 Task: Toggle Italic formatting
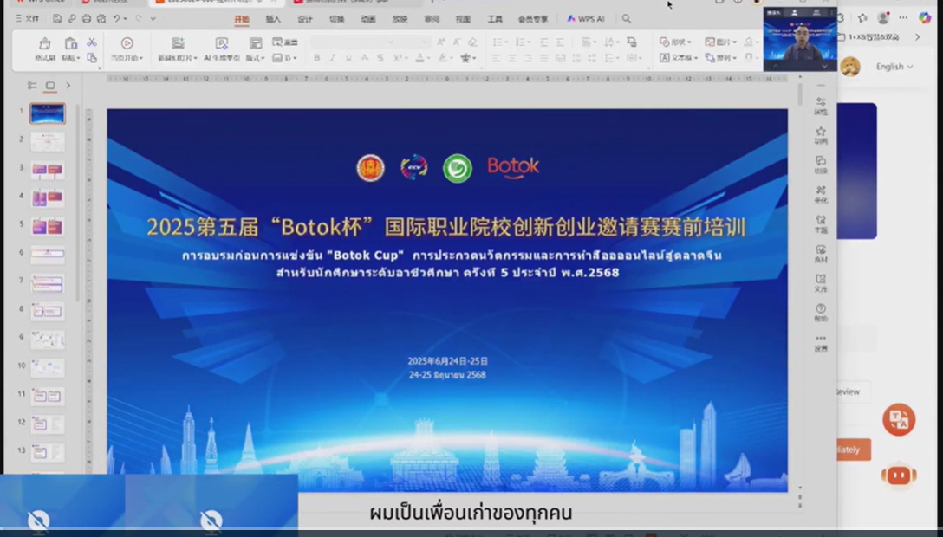(x=333, y=58)
